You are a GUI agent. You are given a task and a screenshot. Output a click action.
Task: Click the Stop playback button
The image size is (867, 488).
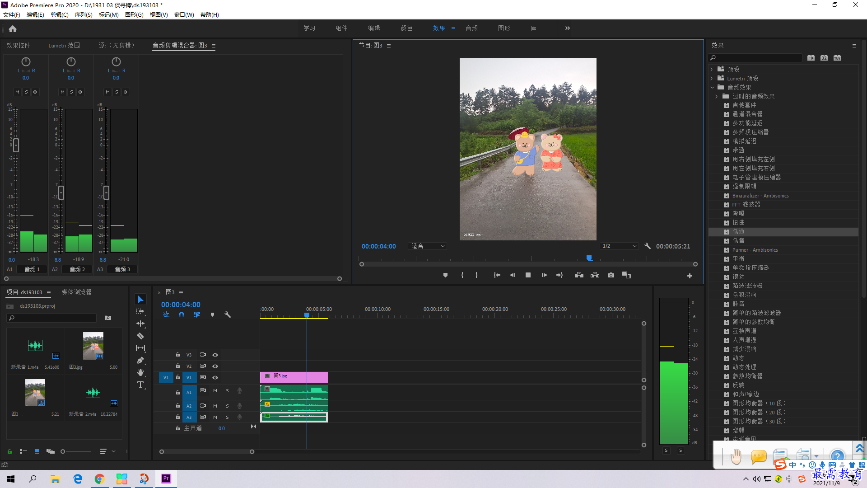528,275
